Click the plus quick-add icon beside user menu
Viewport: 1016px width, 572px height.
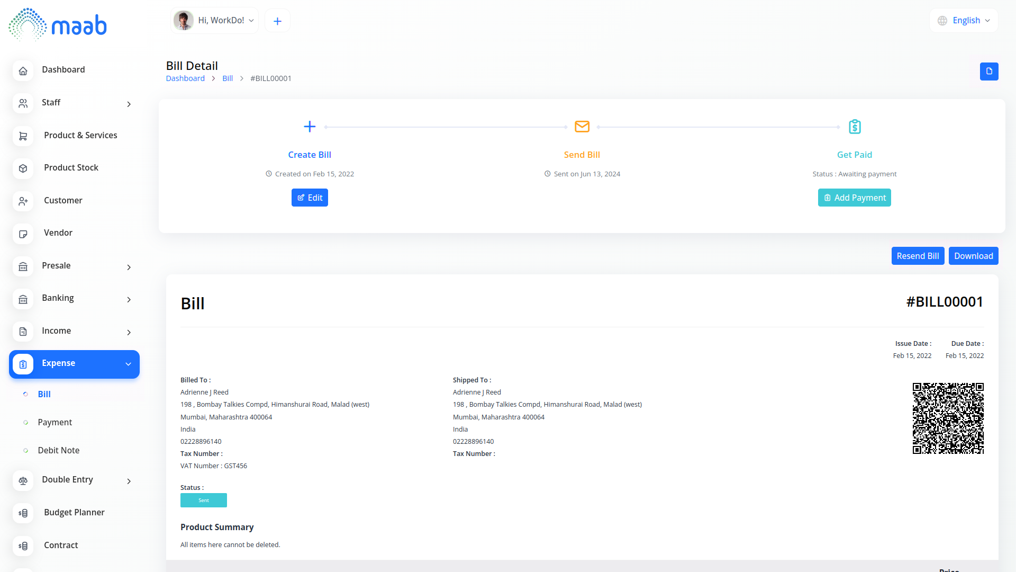tap(277, 21)
